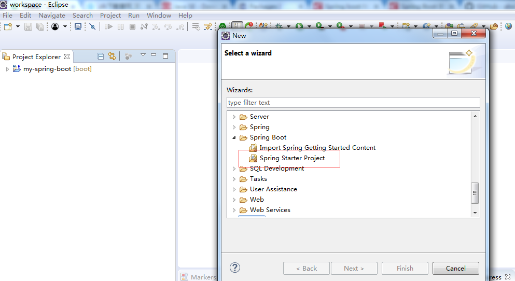Toggle Use Step Filters icon
Screen dimensions: 515x281
(x=208, y=26)
